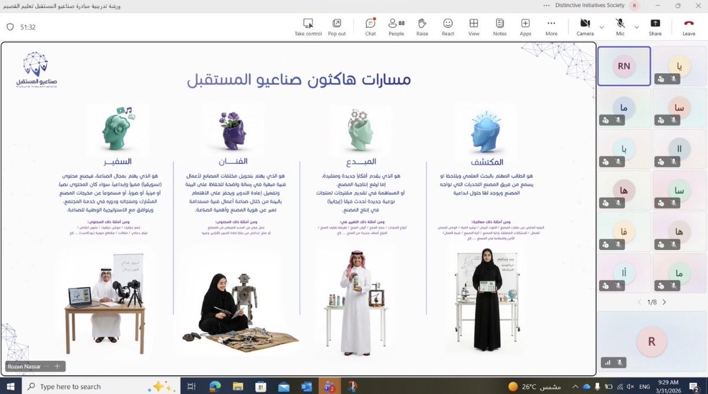Click the search sparkle highlights icon
Image resolution: width=708 pixels, height=394 pixels.
click(162, 386)
